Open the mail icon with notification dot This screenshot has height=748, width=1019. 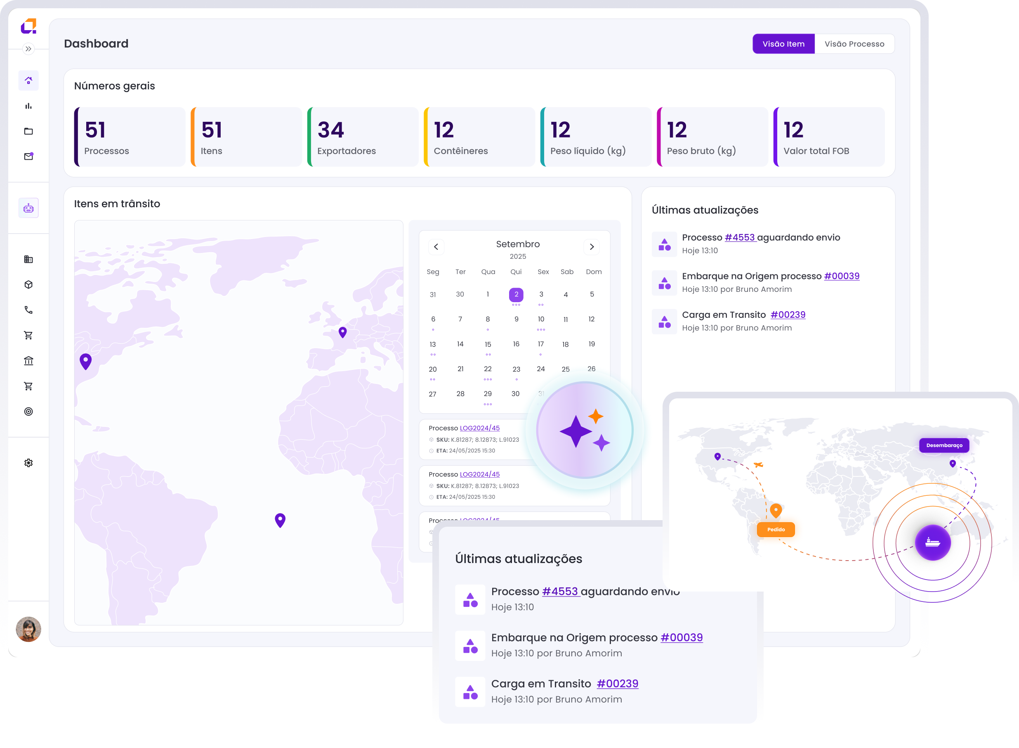pos(28,157)
